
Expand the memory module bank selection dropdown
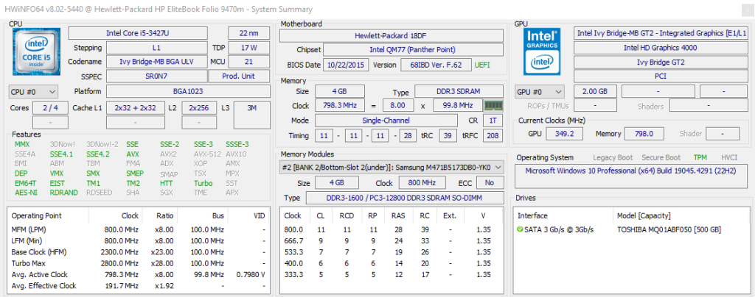click(x=498, y=167)
